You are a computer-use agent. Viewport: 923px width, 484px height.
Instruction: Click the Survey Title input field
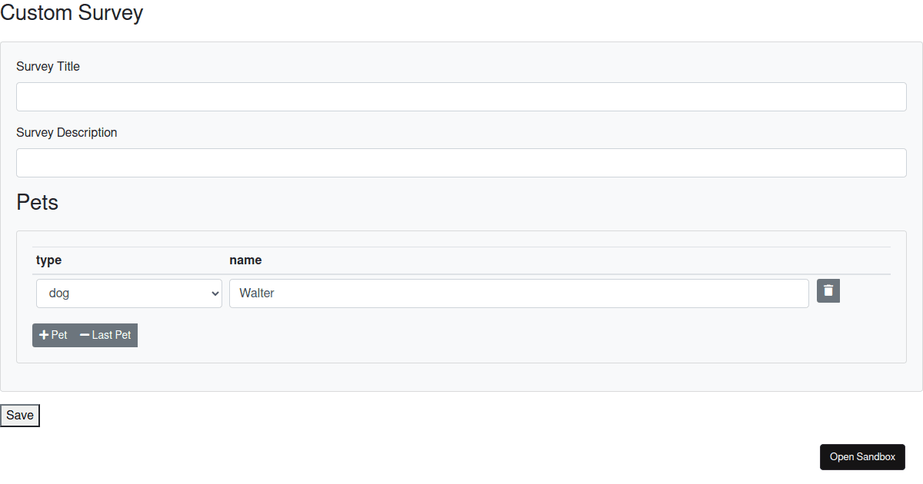click(x=461, y=96)
